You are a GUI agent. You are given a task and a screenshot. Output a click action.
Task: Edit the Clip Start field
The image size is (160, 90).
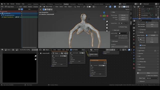point(123,17)
